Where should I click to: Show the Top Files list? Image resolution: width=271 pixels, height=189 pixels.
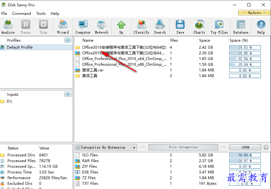click(x=219, y=27)
